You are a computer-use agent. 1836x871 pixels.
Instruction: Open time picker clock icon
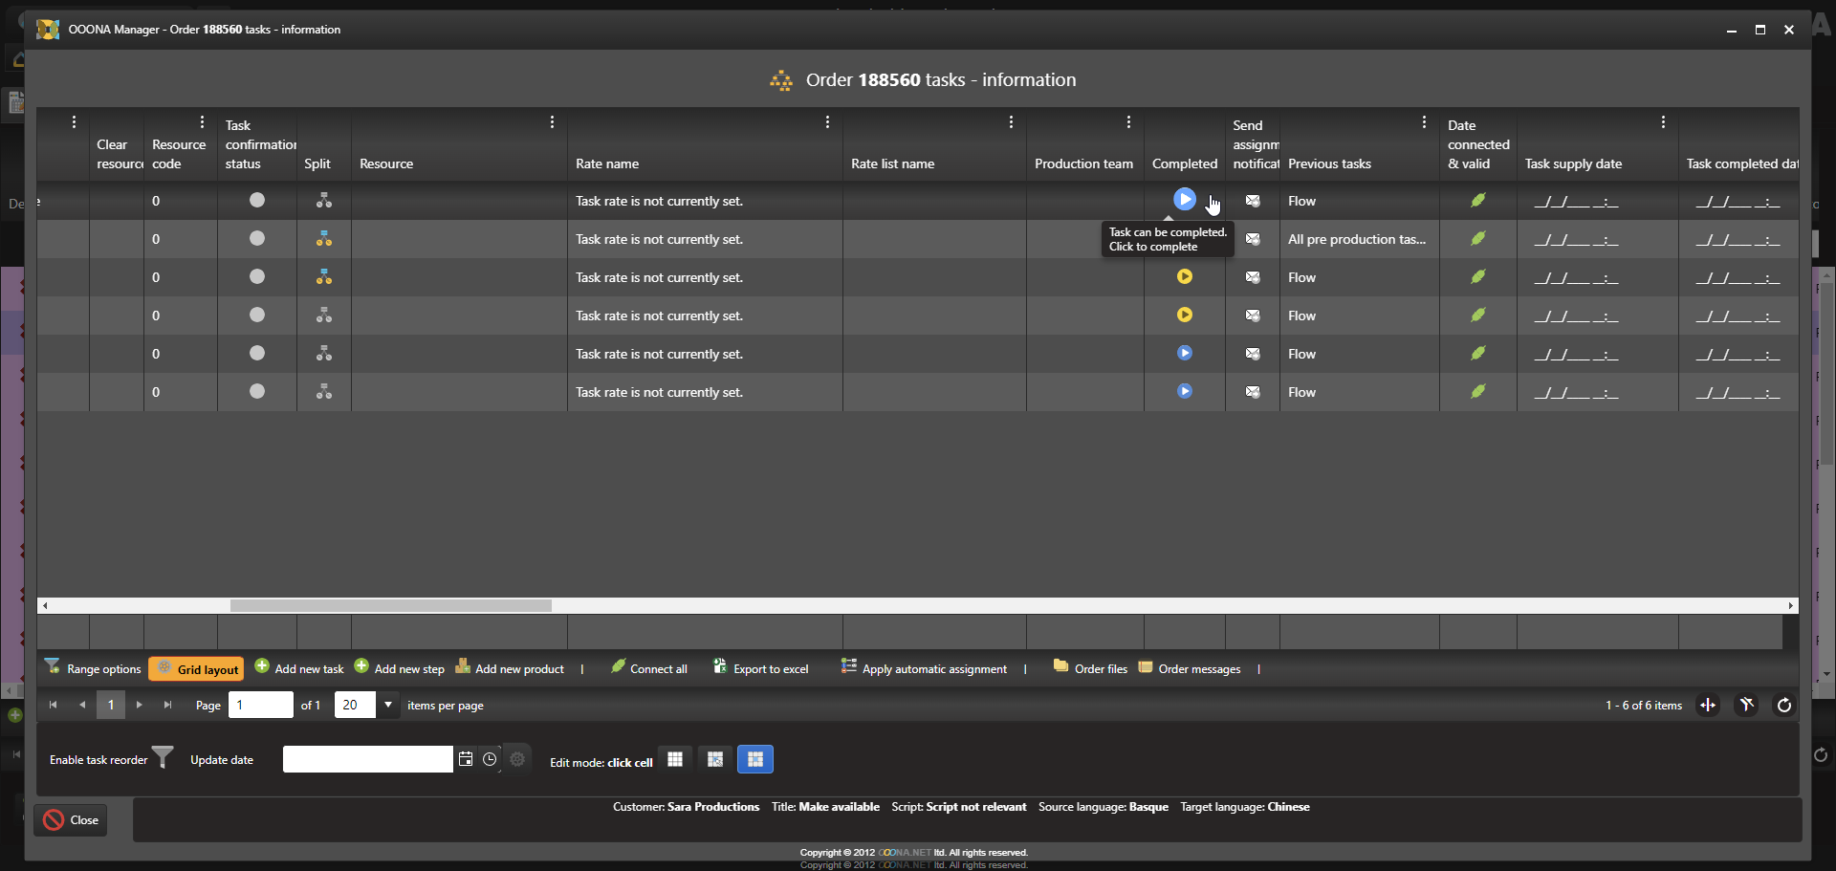tap(490, 759)
